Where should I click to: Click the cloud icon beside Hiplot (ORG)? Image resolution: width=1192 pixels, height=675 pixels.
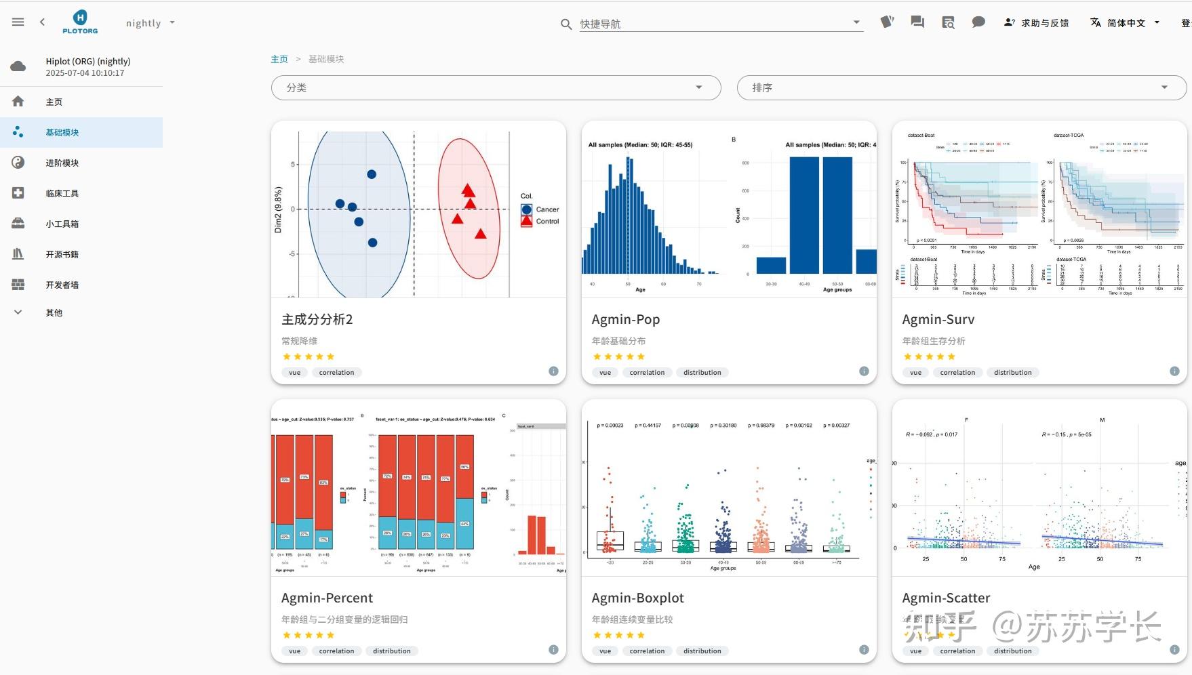click(18, 66)
